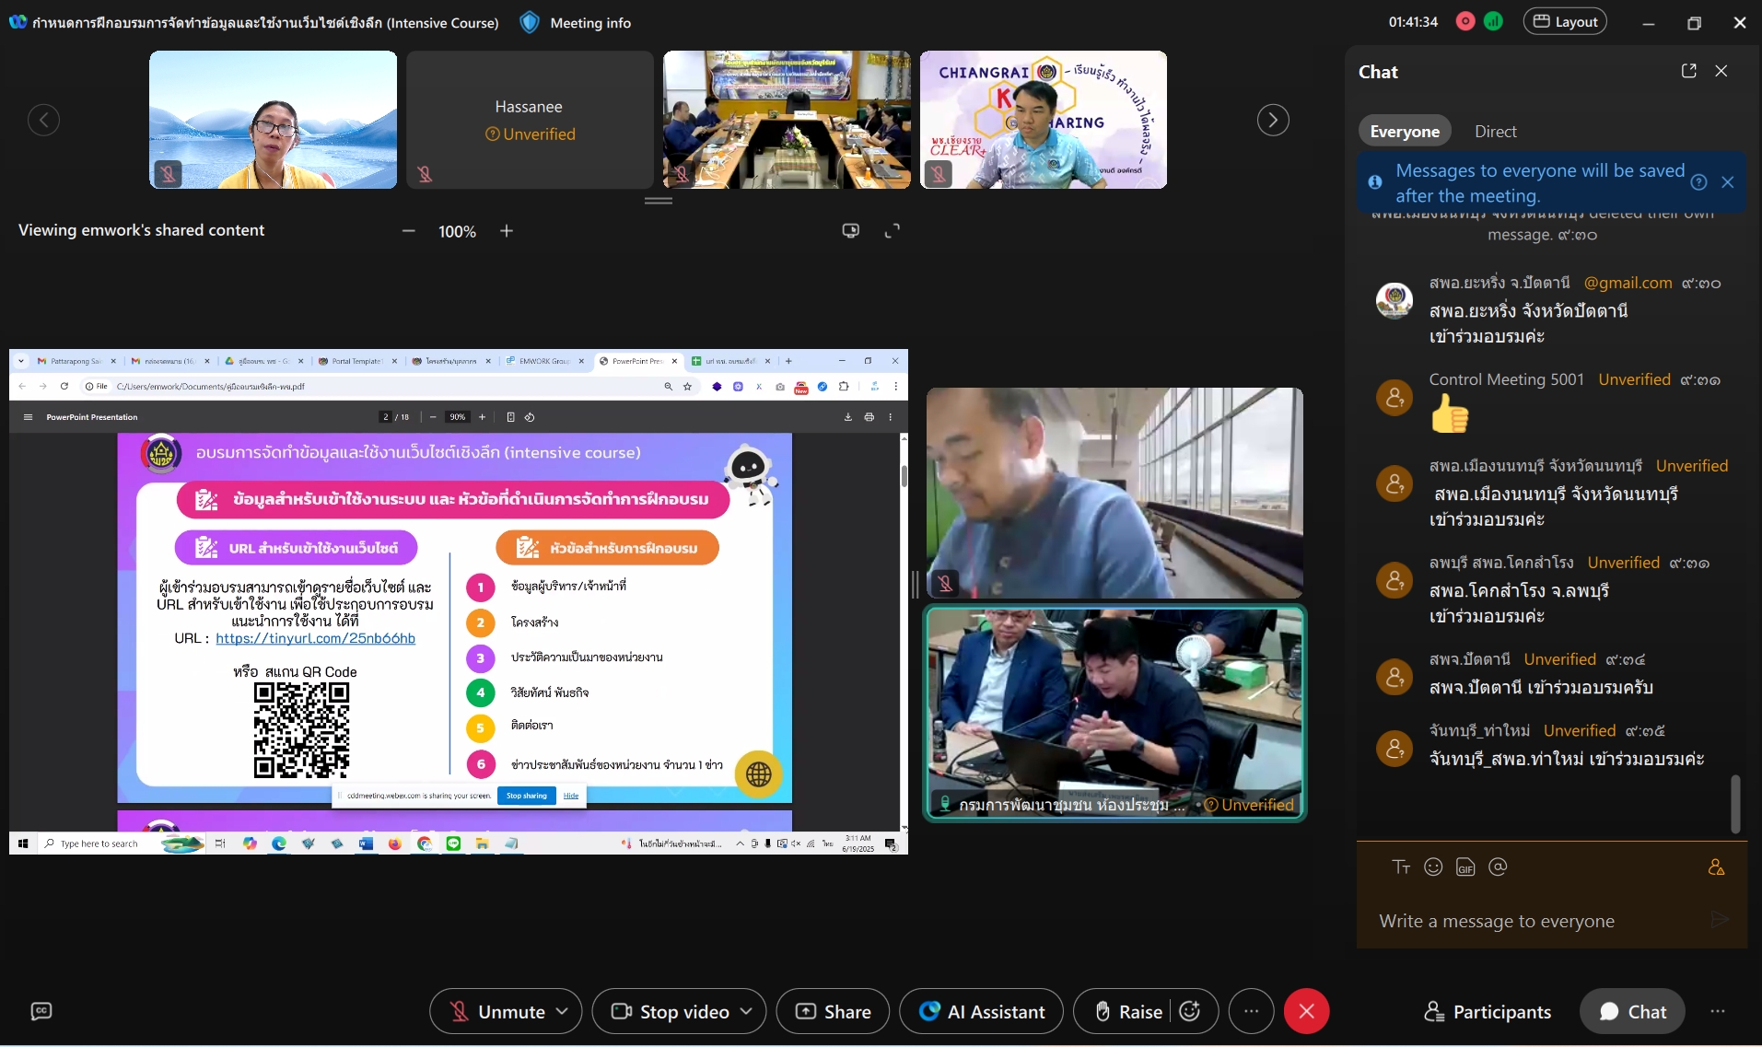Image resolution: width=1762 pixels, height=1047 pixels.
Task: Zoom out shared content
Action: pyautogui.click(x=409, y=231)
